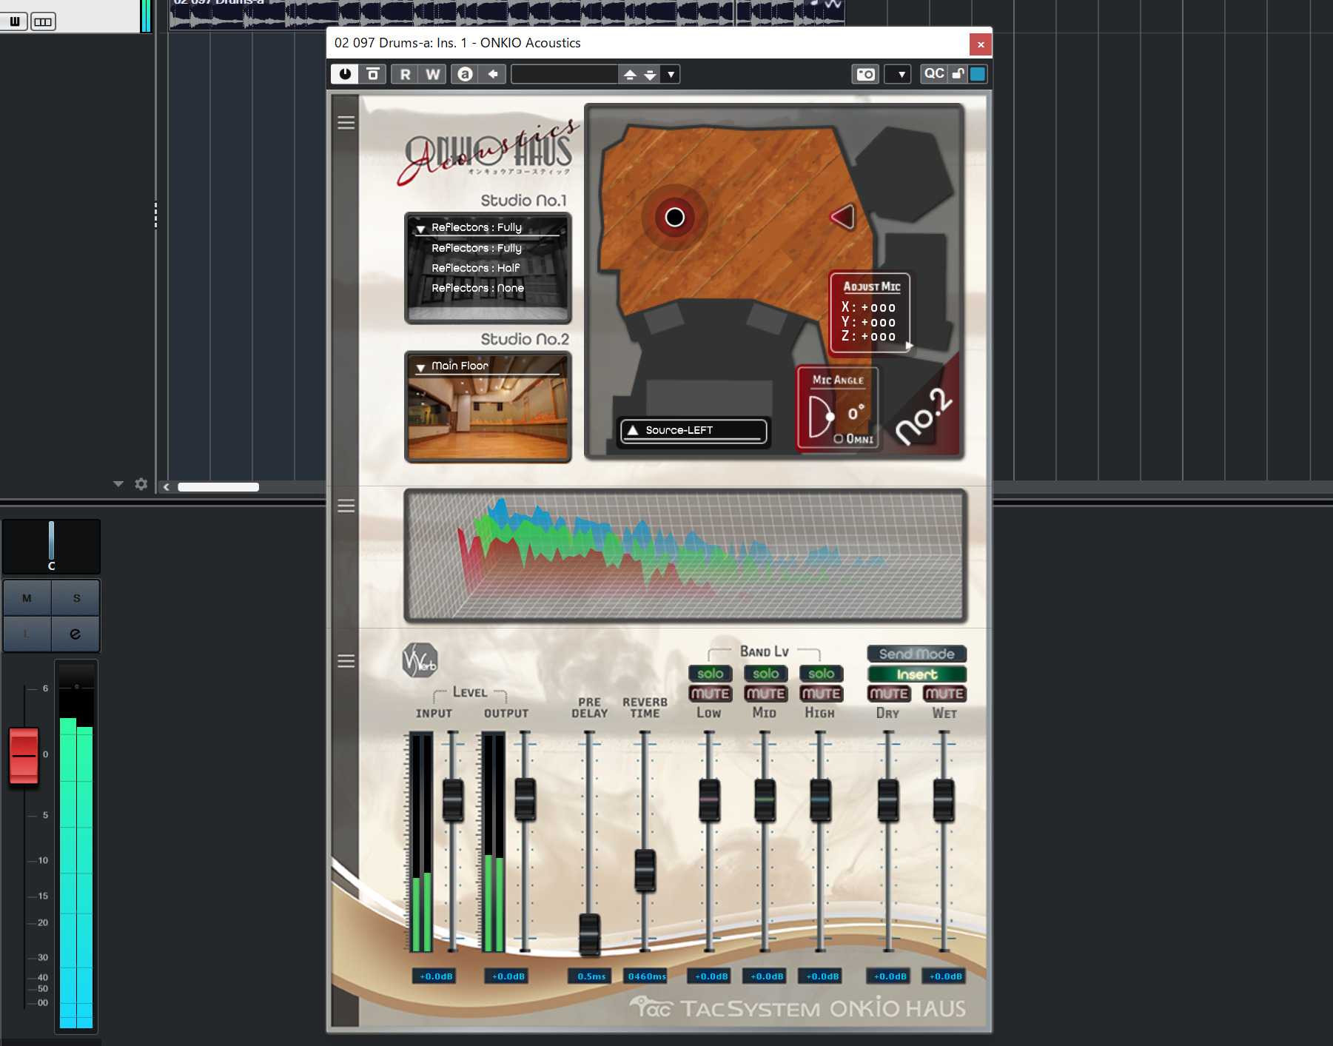The image size is (1333, 1046).
Task: Click the Pre Delay fader handle
Action: point(589,934)
